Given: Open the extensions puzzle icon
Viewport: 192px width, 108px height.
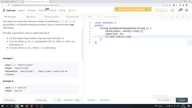Looking at the screenshot, I should pyautogui.click(x=183, y=5).
